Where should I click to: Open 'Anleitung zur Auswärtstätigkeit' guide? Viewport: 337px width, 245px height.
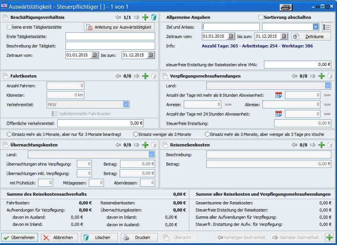point(119,27)
